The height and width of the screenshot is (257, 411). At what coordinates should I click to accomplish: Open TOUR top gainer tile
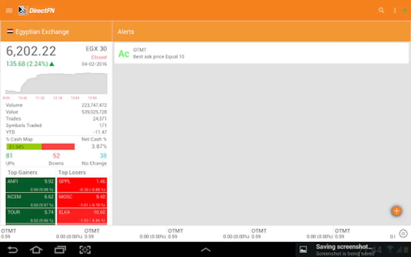point(31,216)
